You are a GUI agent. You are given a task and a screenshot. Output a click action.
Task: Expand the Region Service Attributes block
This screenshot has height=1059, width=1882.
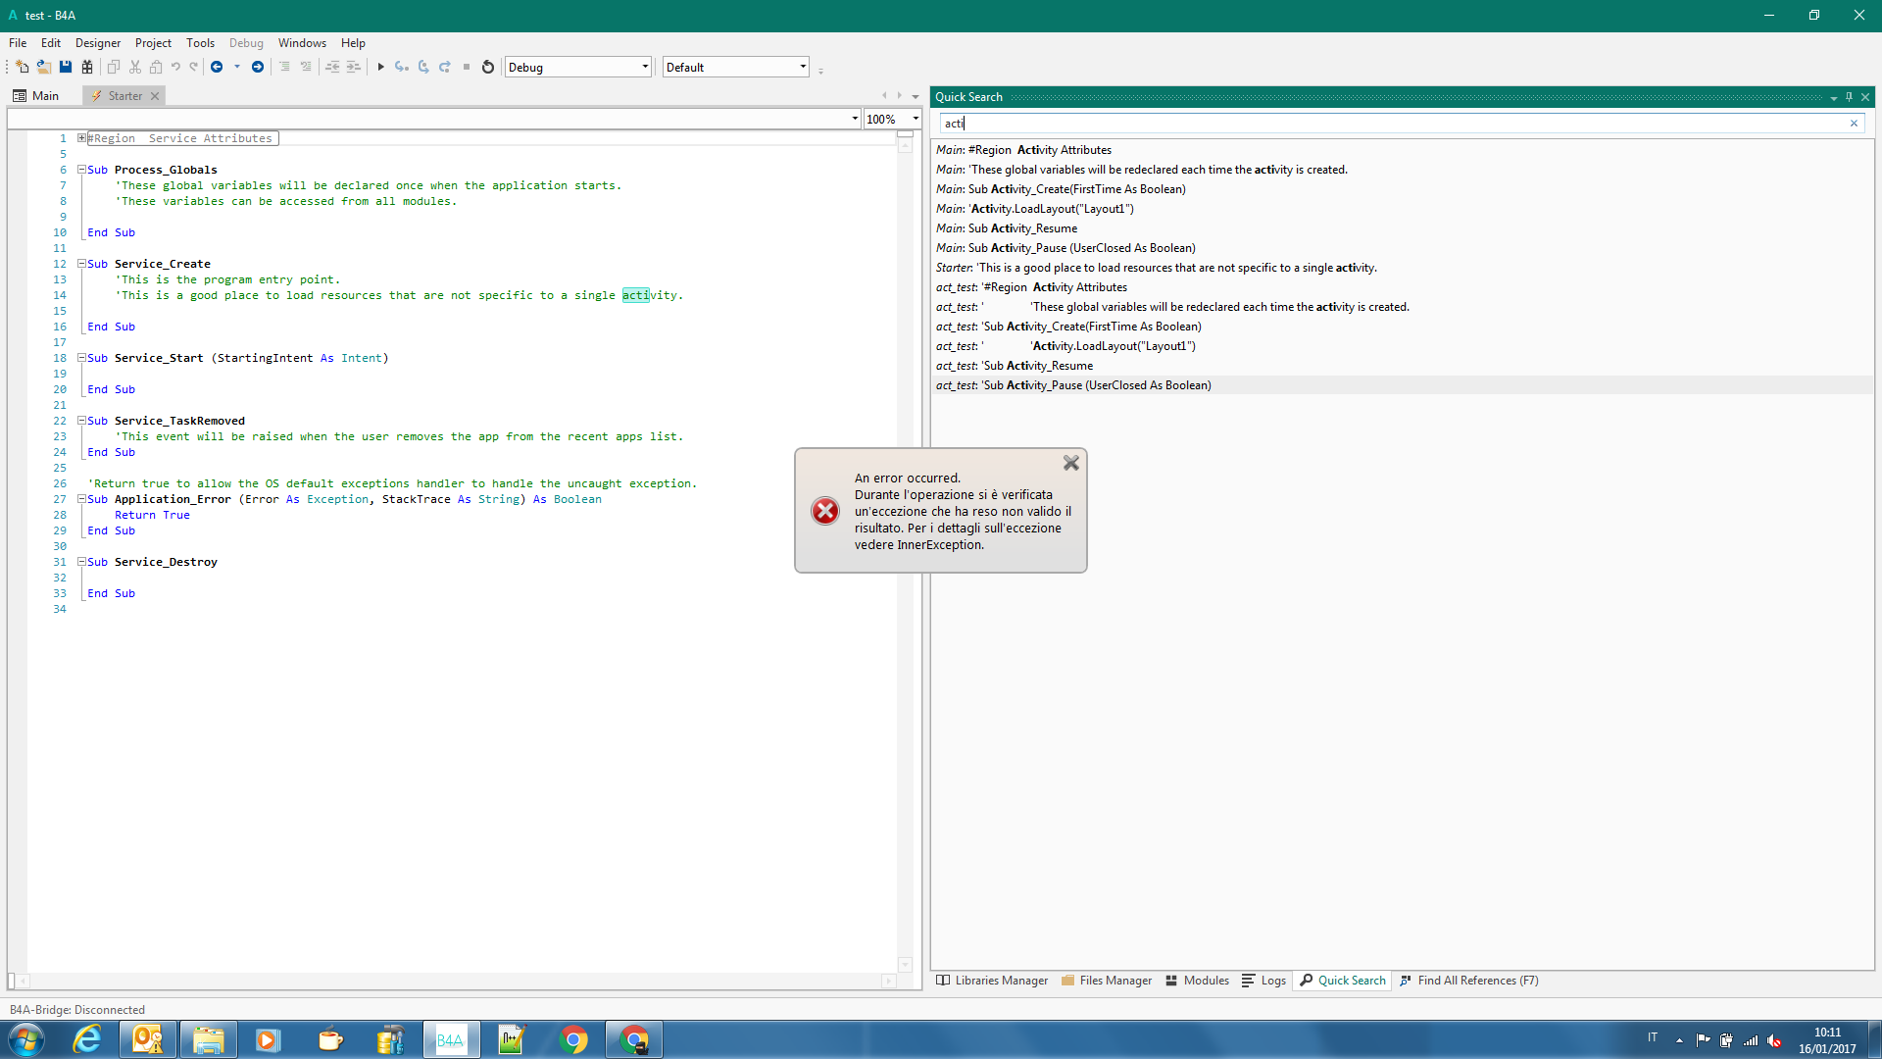[x=82, y=138]
